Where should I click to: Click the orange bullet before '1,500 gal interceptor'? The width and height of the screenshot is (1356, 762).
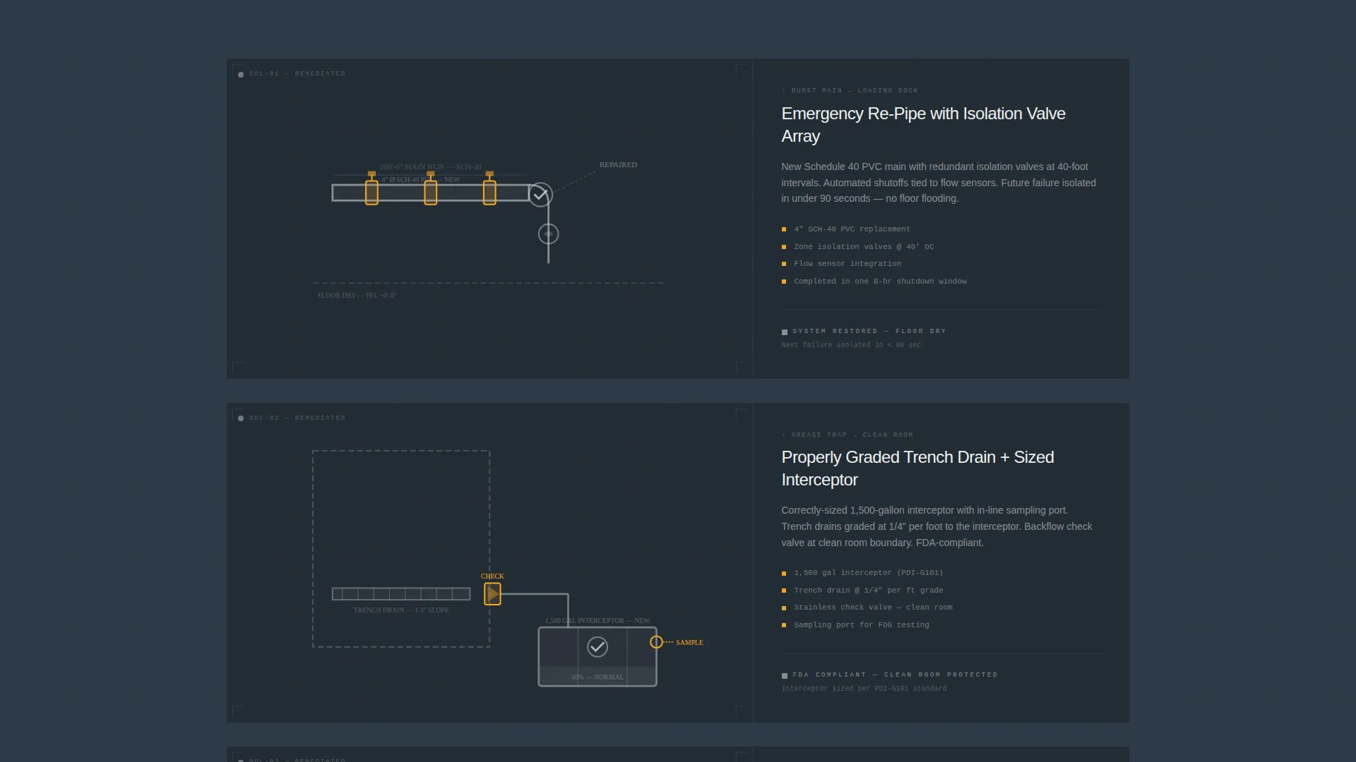point(784,574)
